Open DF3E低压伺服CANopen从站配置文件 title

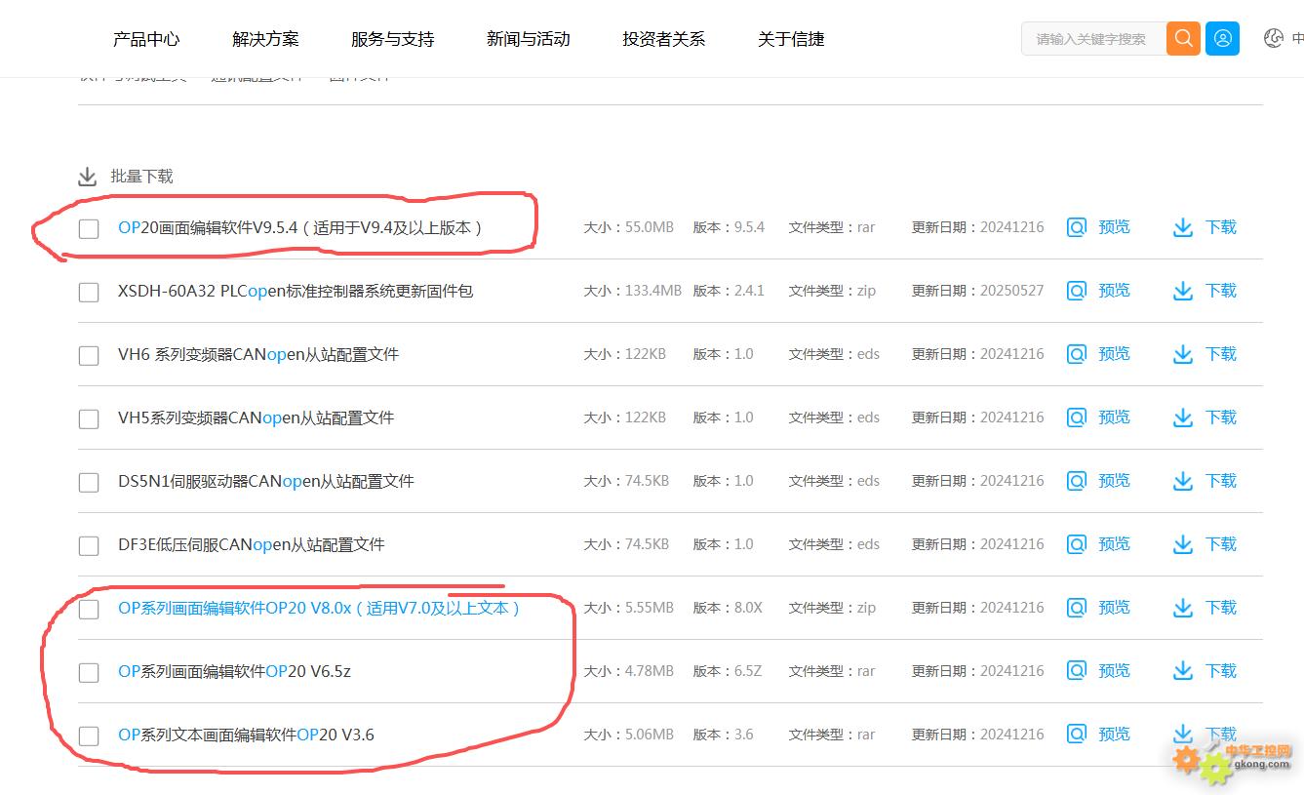[252, 544]
